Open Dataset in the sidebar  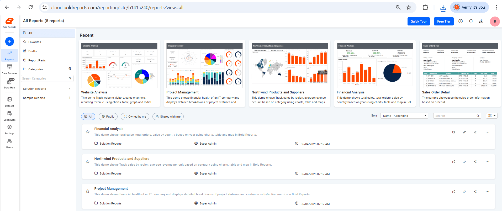[x=9, y=102]
